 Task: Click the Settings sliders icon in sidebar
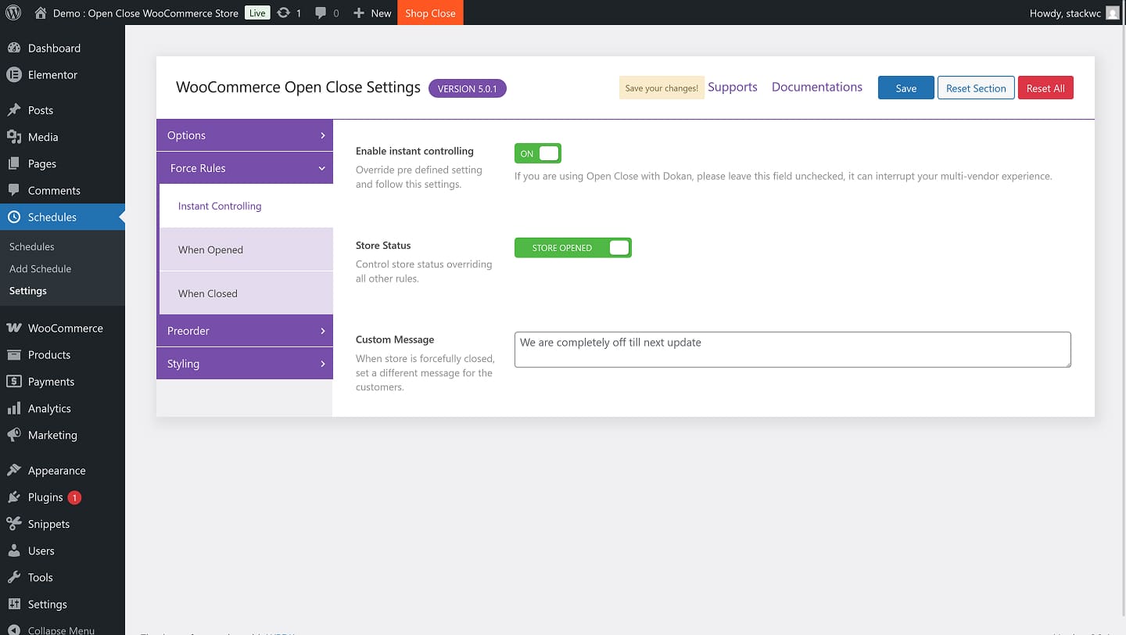coord(14,604)
